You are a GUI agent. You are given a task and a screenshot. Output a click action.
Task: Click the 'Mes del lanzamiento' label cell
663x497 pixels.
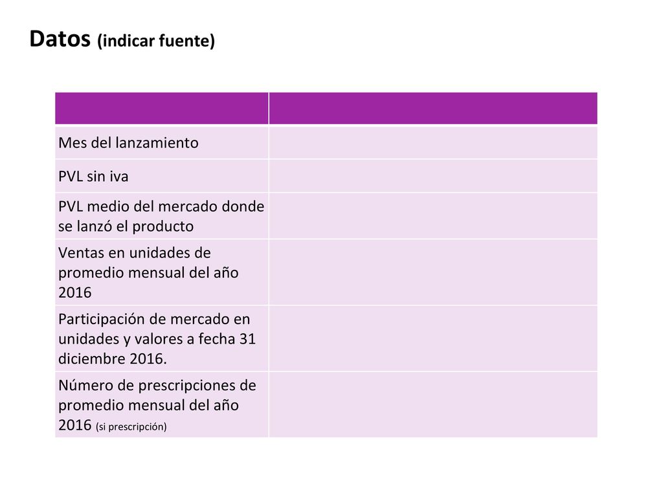point(161,142)
